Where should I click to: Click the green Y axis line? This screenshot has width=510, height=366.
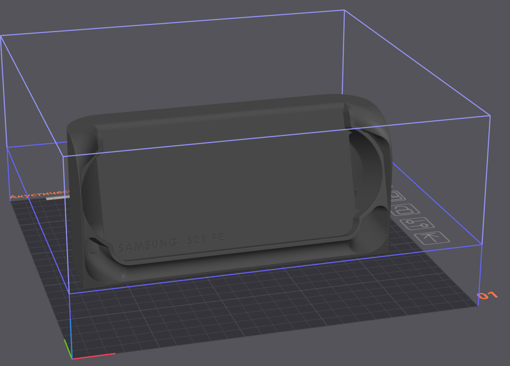68,348
